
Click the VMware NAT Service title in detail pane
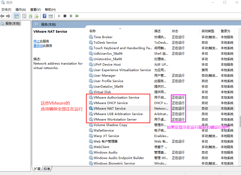50,31
